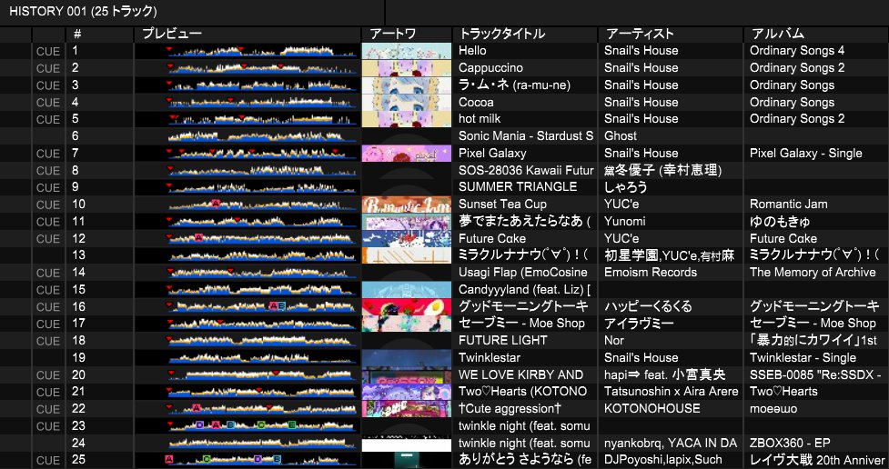Click the Sunset Tea Cup Romantic Jam artwork
This screenshot has width=889, height=469.
tap(407, 205)
